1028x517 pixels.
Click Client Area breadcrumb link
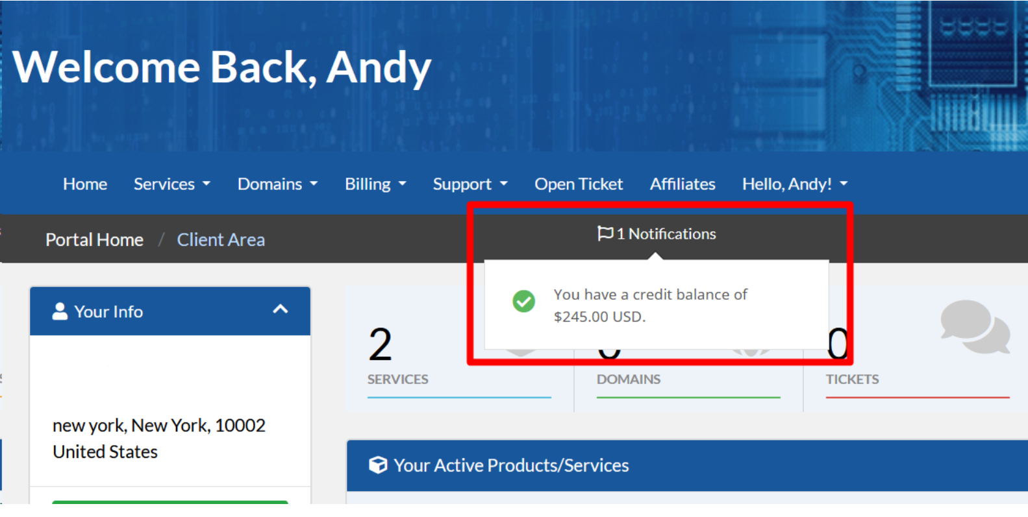[221, 240]
